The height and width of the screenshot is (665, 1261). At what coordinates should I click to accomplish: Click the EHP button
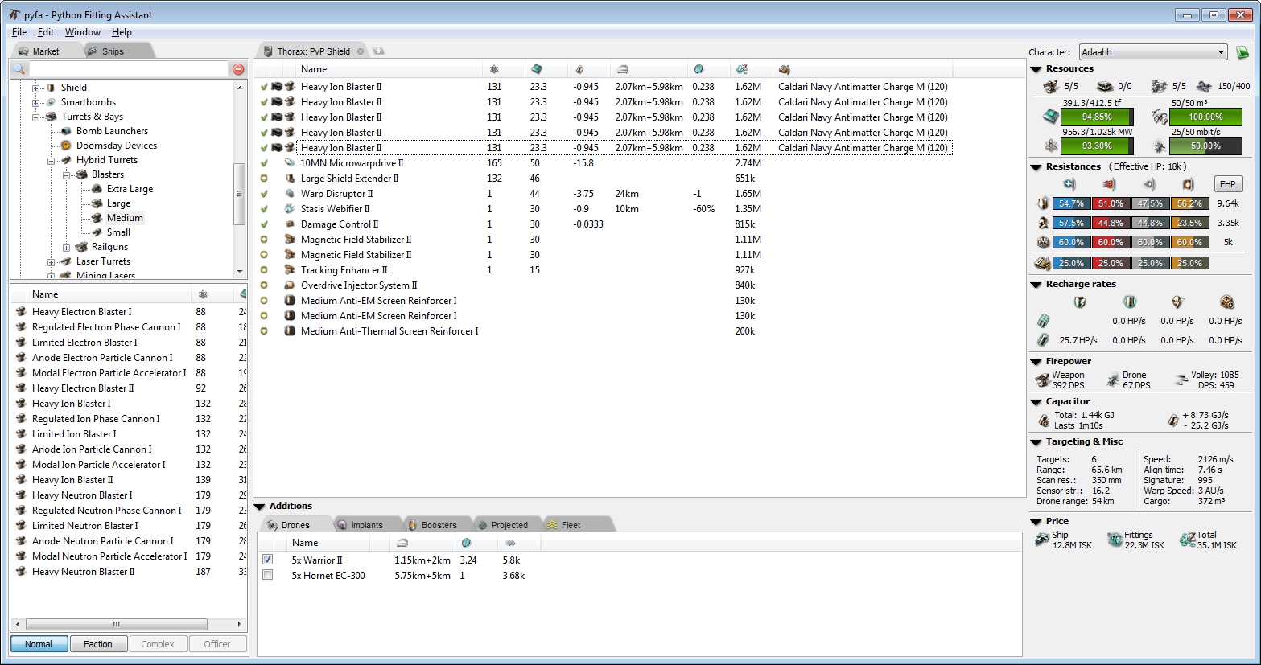point(1227,184)
